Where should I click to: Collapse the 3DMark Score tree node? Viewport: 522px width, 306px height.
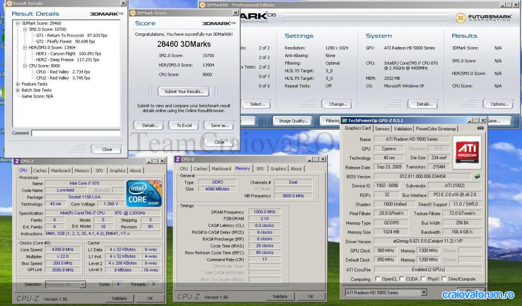point(18,23)
